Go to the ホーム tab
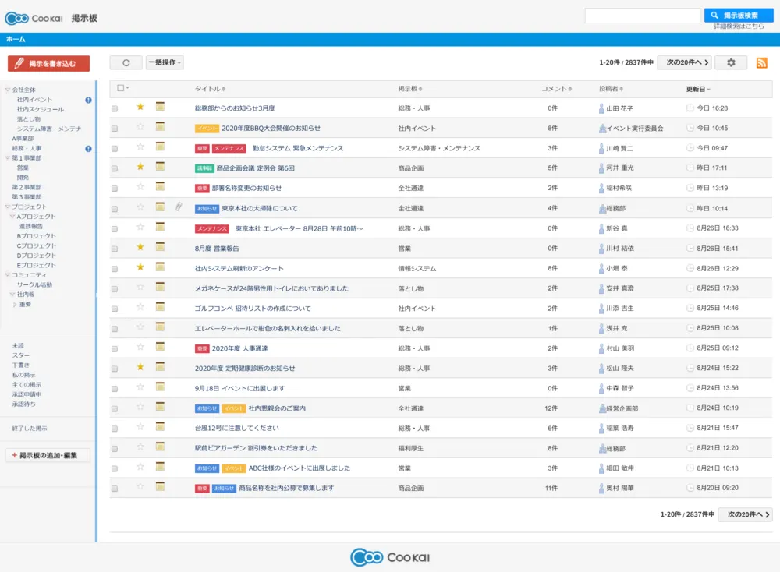Screen dimensions: 780x572 point(16,39)
